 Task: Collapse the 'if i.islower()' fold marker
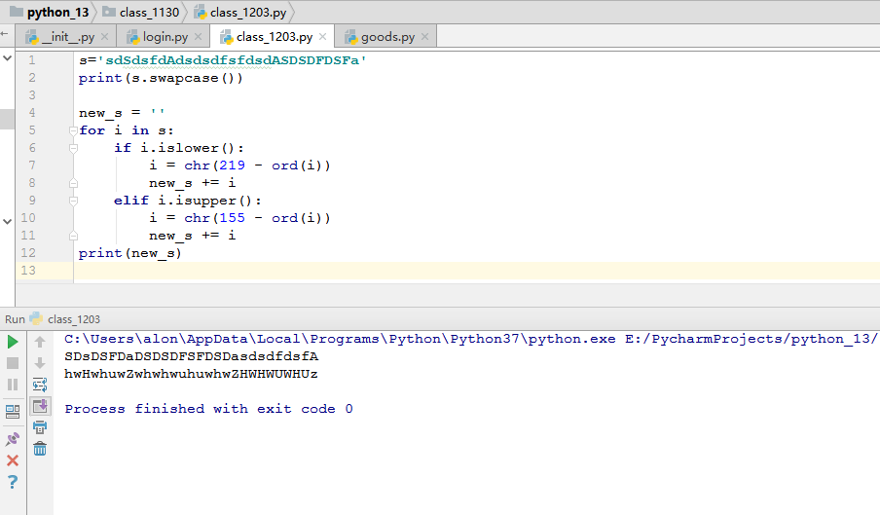coord(73,148)
